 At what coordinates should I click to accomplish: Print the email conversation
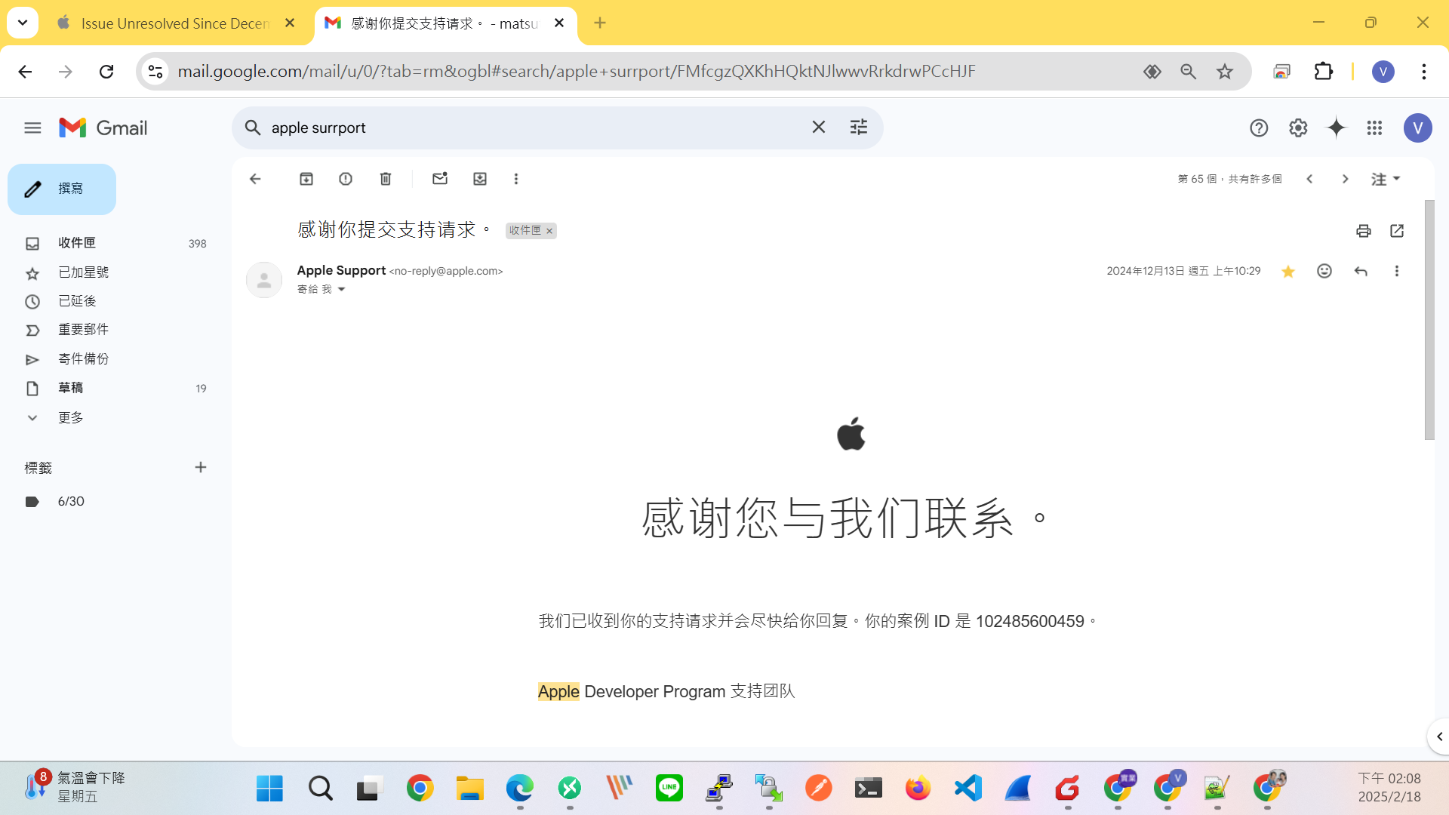coord(1363,231)
